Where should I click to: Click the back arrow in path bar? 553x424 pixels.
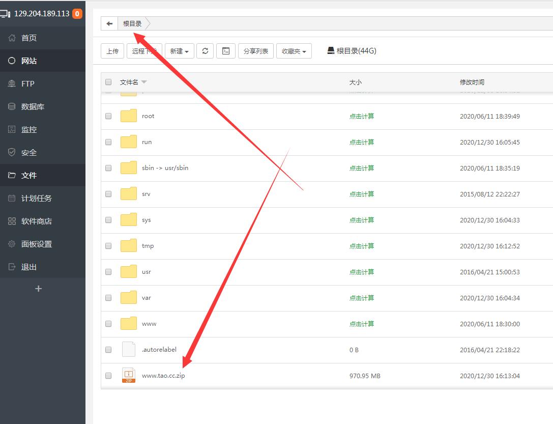(x=109, y=23)
